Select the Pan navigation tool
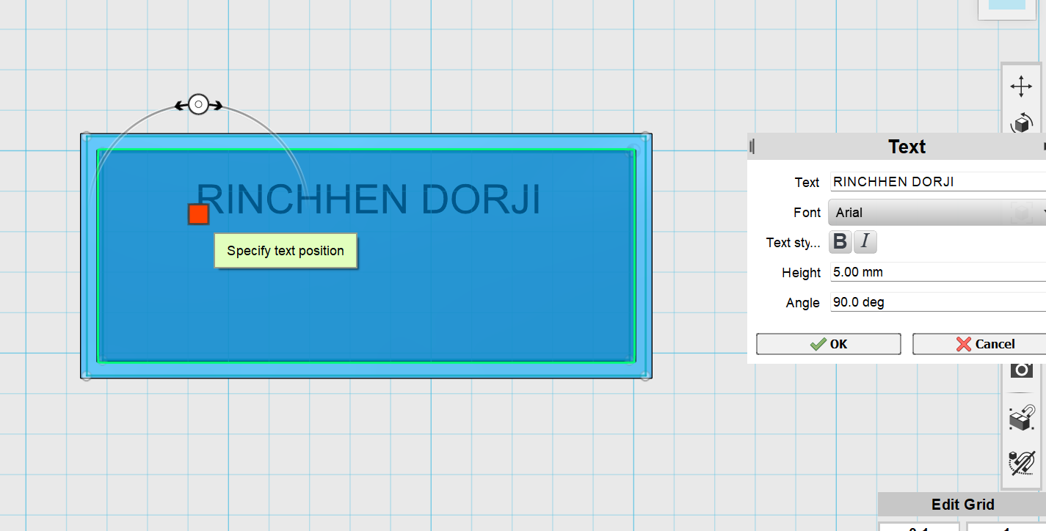The height and width of the screenshot is (531, 1046). (x=1021, y=87)
